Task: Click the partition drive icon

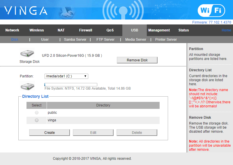Action: coord(27,86)
